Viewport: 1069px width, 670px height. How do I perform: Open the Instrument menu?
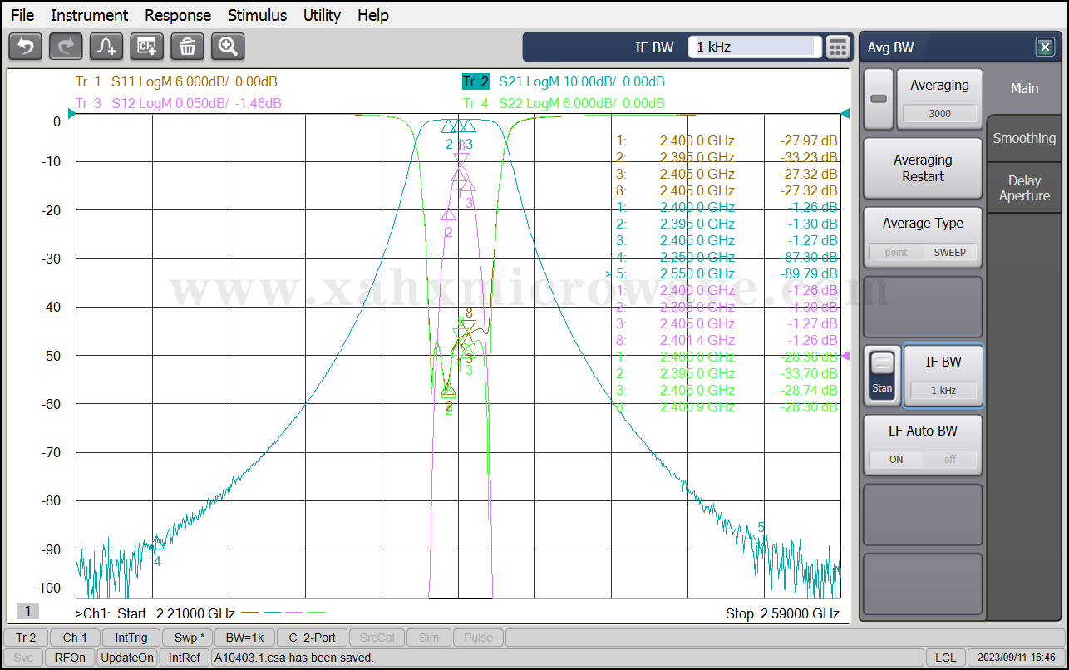click(x=89, y=15)
